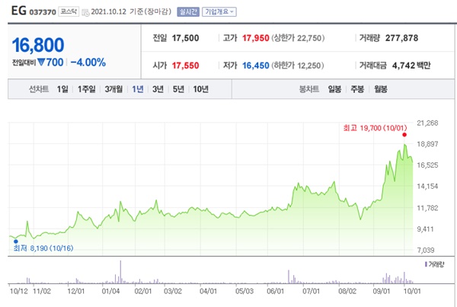Click the calendar icon beside the date

pyautogui.click(x=85, y=12)
